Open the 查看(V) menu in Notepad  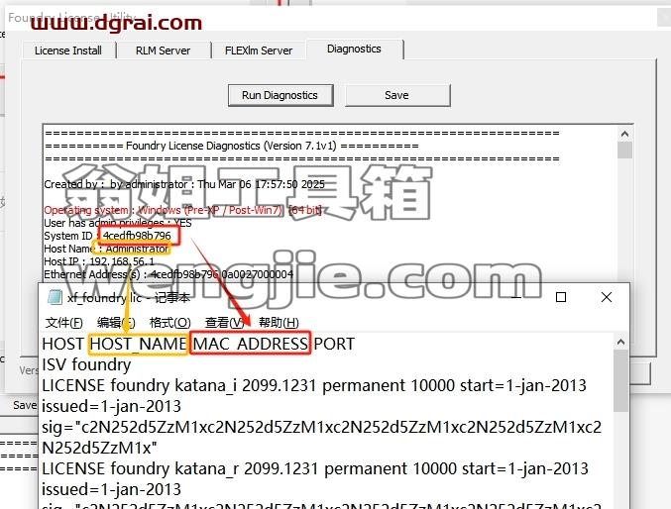click(x=224, y=322)
